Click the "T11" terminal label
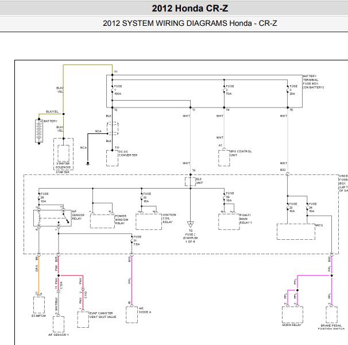The height and width of the screenshot is (345, 348). 117,148
